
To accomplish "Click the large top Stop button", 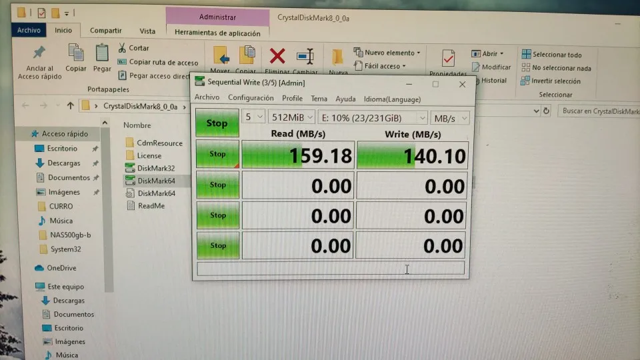I will [x=217, y=123].
